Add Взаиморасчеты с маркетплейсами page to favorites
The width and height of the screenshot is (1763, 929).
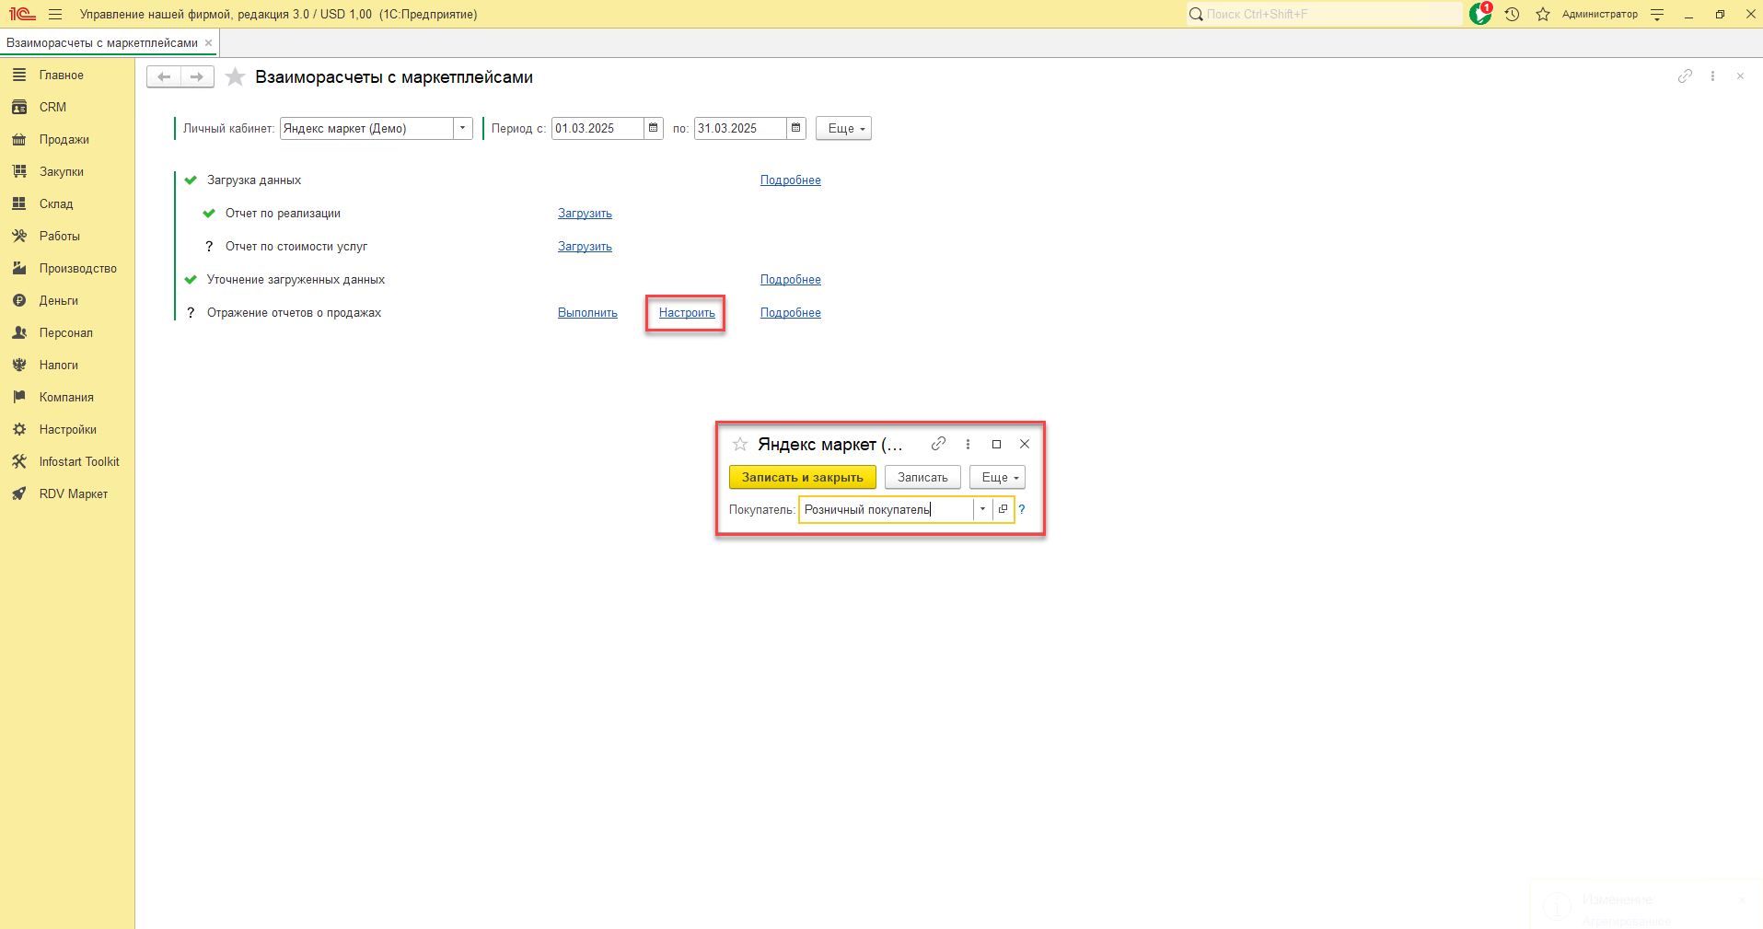236,77
